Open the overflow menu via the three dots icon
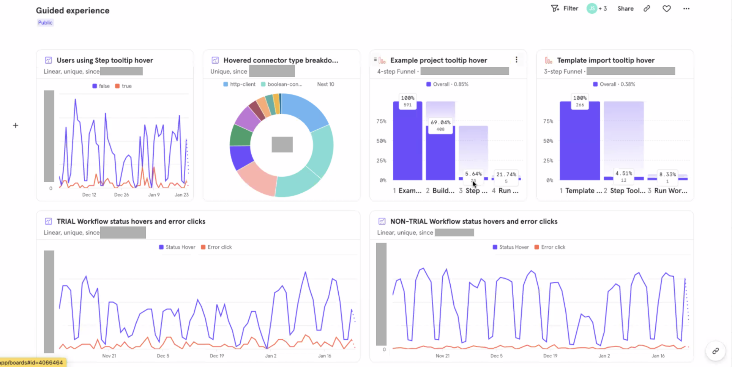The height and width of the screenshot is (367, 732). (x=686, y=8)
